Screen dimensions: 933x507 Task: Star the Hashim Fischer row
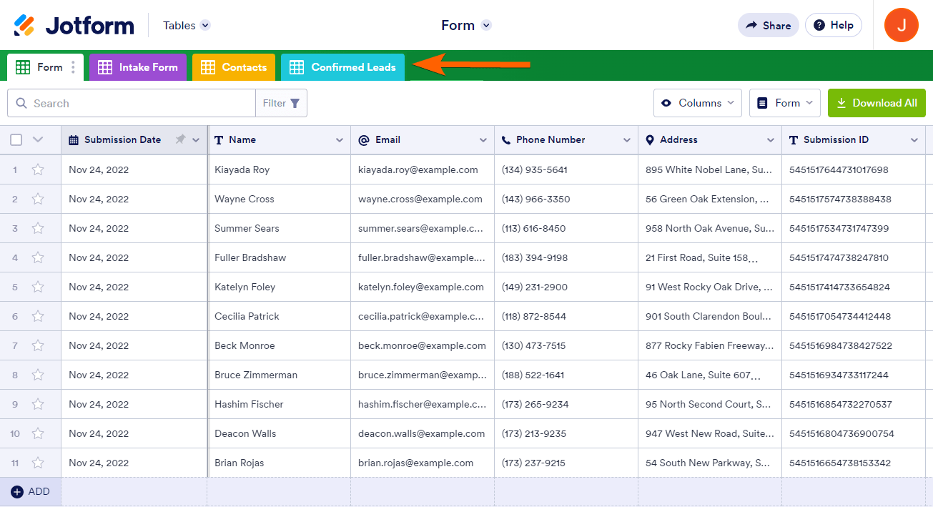coord(38,404)
